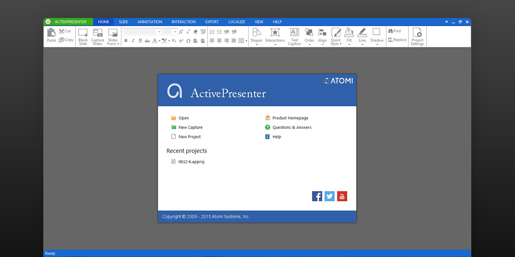Open the green ACTIVEPRESENTER application menu

(68, 22)
